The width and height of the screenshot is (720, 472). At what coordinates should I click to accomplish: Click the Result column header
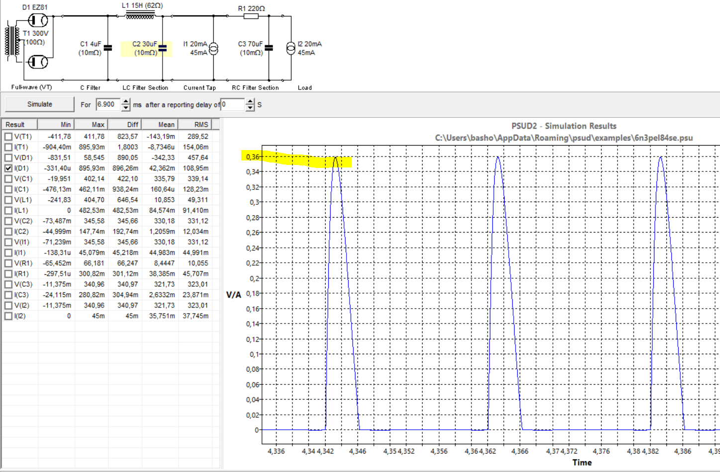click(x=20, y=125)
